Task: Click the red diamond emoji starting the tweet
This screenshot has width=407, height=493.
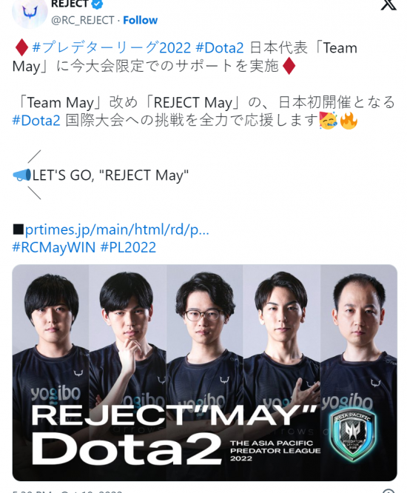Action: (x=21, y=48)
